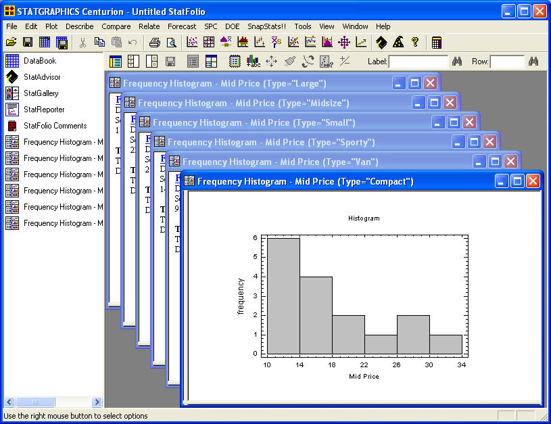This screenshot has width=551, height=424.
Task: Open the Forecast menu
Action: 182,26
